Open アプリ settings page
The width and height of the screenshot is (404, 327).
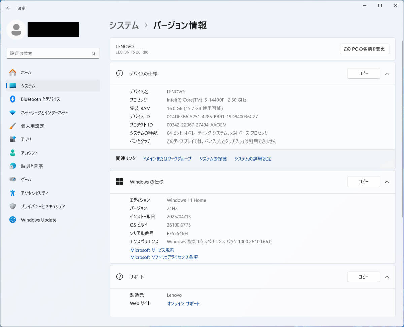pos(53,139)
